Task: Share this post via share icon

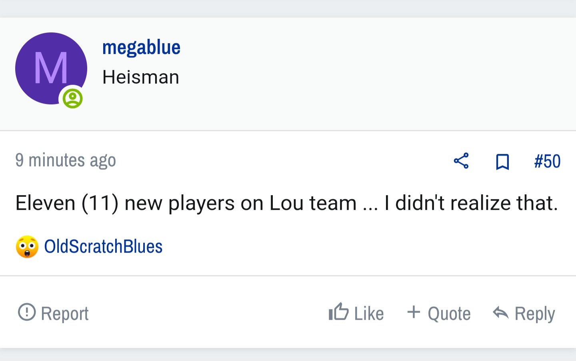Action: pos(461,161)
